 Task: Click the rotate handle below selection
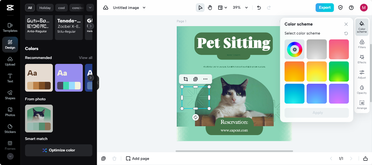coord(196,117)
